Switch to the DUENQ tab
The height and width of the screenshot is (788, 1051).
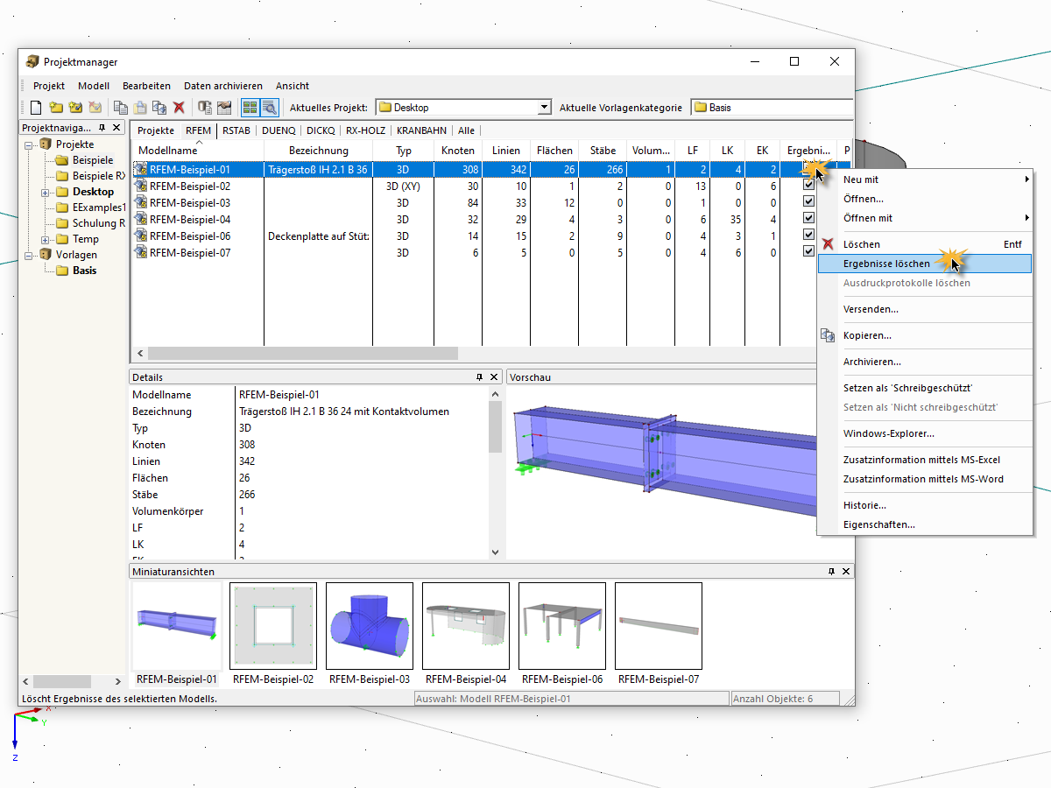pyautogui.click(x=279, y=130)
